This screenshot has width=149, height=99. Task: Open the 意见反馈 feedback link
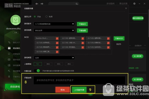(x=123, y=4)
